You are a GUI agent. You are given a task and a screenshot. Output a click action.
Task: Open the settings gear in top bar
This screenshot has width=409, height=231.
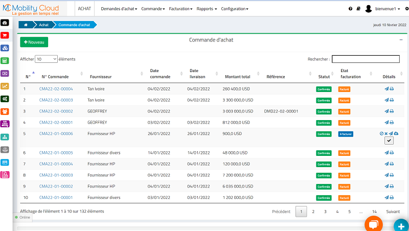407,9
